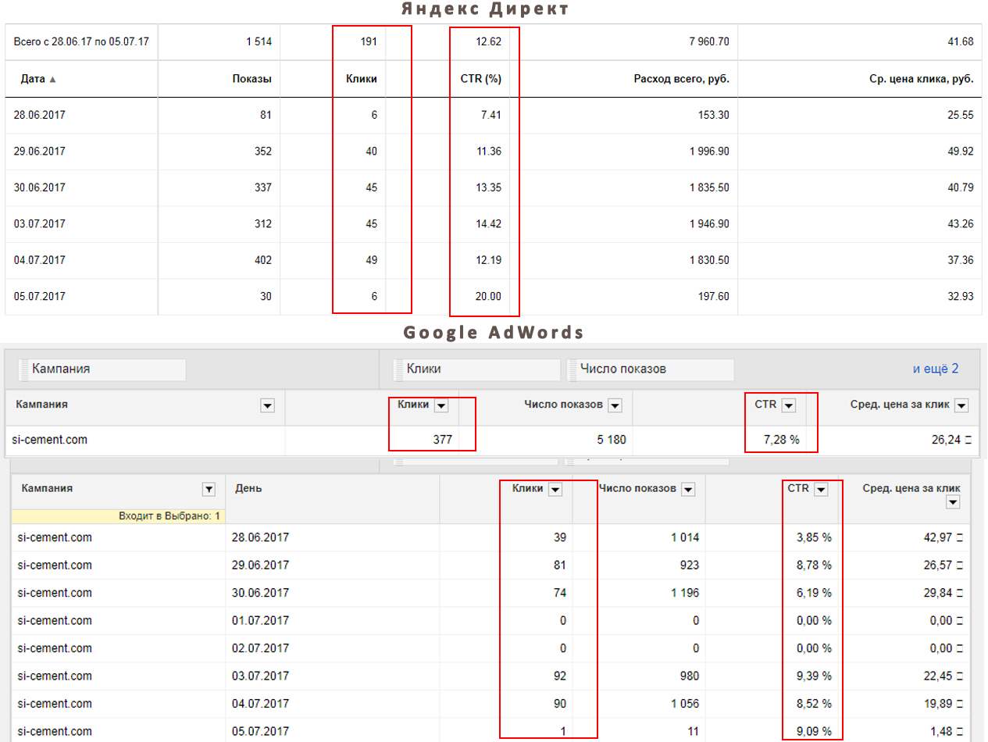The image size is (988, 742).
Task: Open the CTR dropdown in the daily table
Action: 821,490
